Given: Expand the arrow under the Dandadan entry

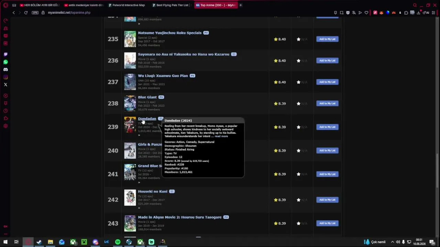Looking at the screenshot, I should pyautogui.click(x=139, y=135).
